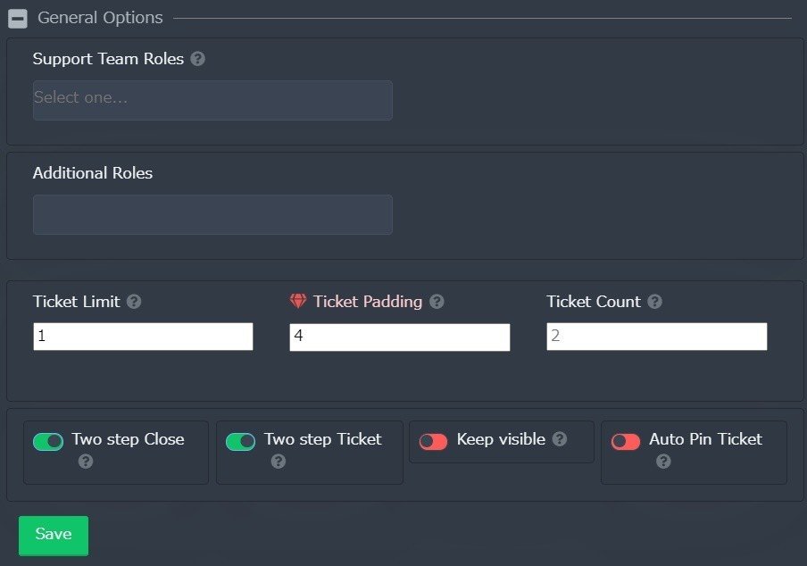Open help under Auto Pin Ticket

point(663,461)
